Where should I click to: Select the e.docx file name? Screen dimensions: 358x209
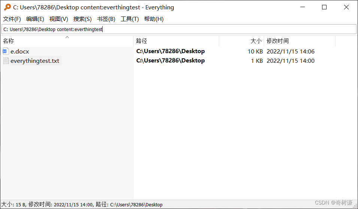(x=19, y=52)
